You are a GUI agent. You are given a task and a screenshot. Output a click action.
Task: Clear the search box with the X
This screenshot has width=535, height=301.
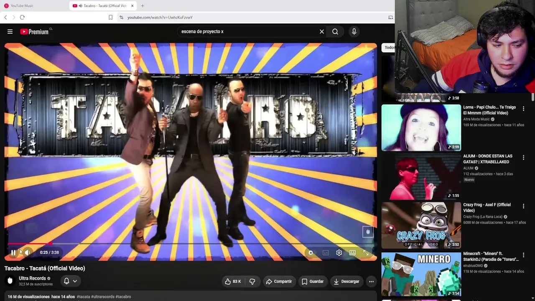coord(322,31)
